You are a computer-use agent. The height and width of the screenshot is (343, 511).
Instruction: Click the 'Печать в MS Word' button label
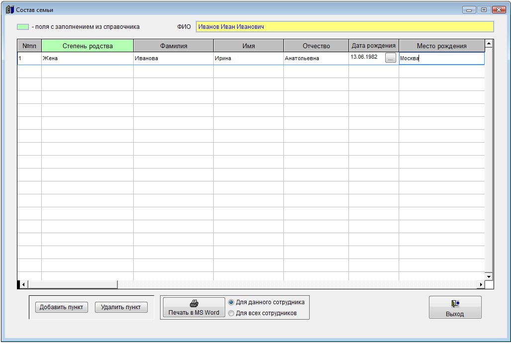pos(193,313)
